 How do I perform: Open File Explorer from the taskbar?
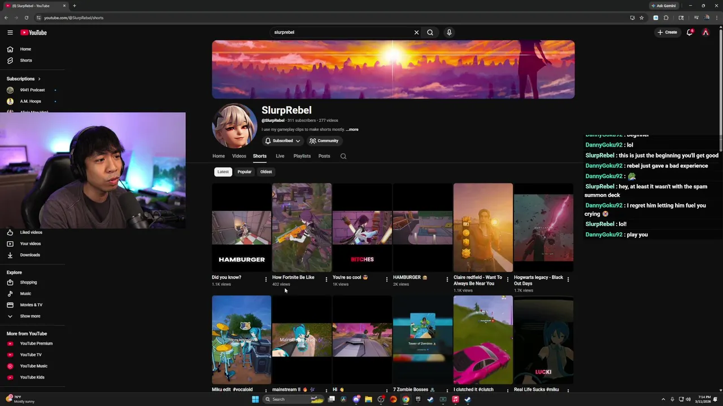point(368,399)
